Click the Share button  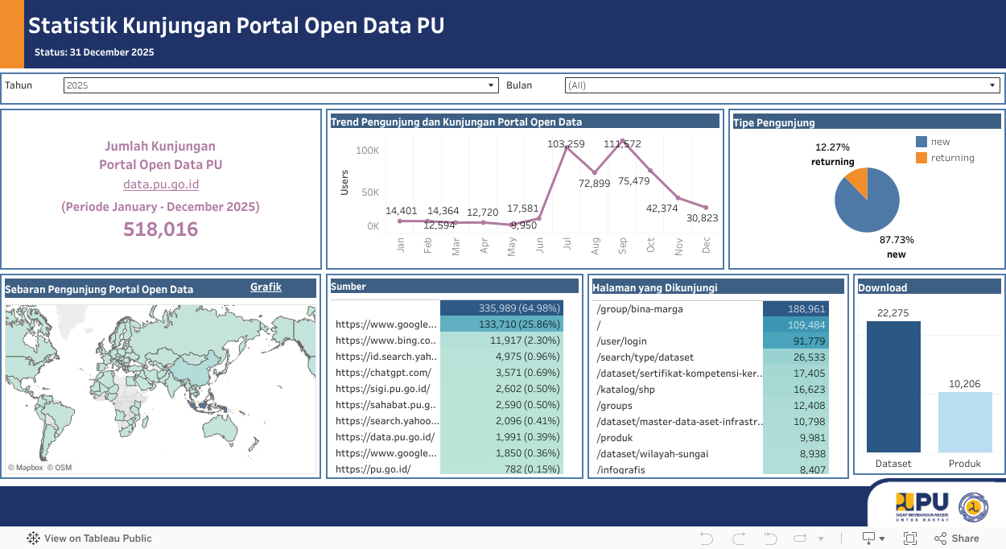point(956,539)
